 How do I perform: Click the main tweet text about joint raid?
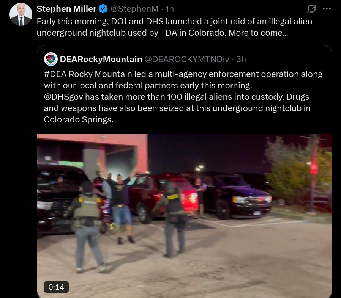(x=174, y=27)
